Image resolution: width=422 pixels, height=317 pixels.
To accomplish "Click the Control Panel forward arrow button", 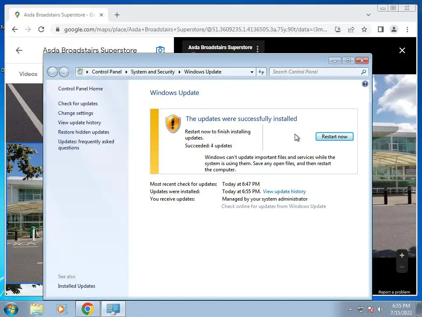I will click(x=64, y=72).
